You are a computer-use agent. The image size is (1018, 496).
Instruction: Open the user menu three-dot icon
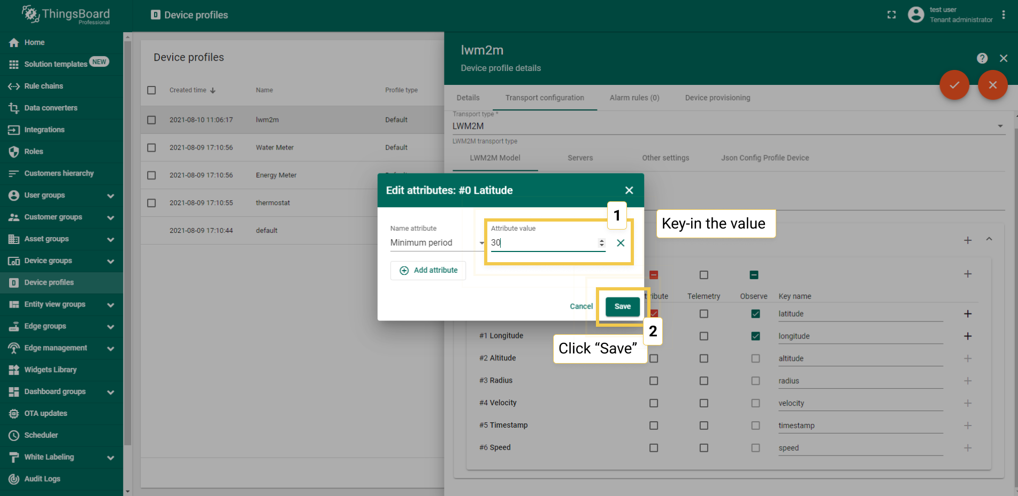tap(1004, 15)
